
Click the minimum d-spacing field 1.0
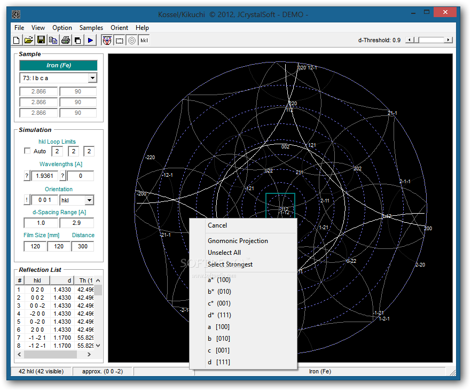pyautogui.click(x=41, y=223)
